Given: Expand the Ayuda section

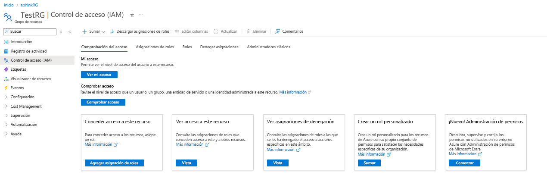Looking at the screenshot, I should (6, 134).
